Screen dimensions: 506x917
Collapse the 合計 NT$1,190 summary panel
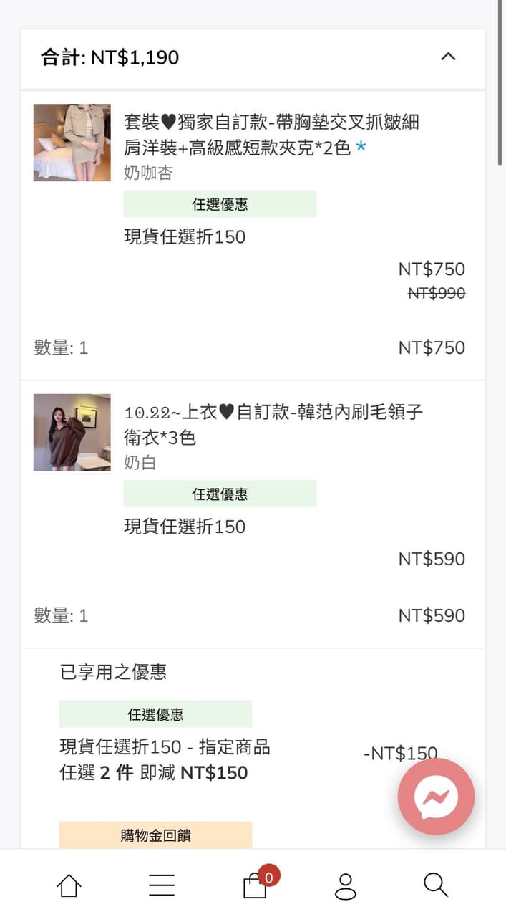point(448,58)
